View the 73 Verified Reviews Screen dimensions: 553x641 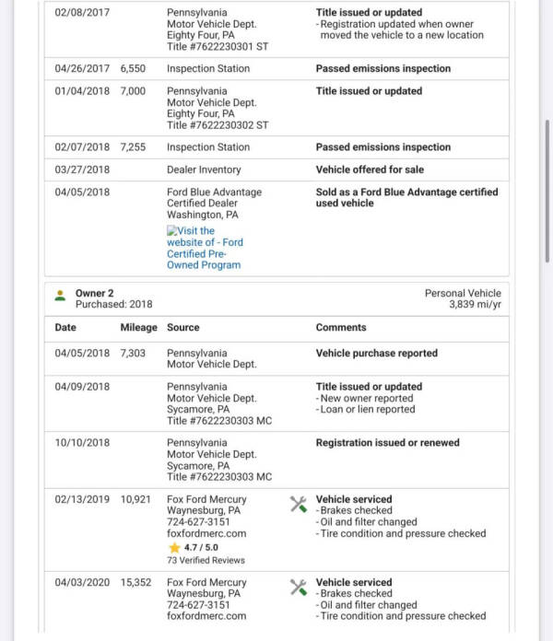coord(206,560)
